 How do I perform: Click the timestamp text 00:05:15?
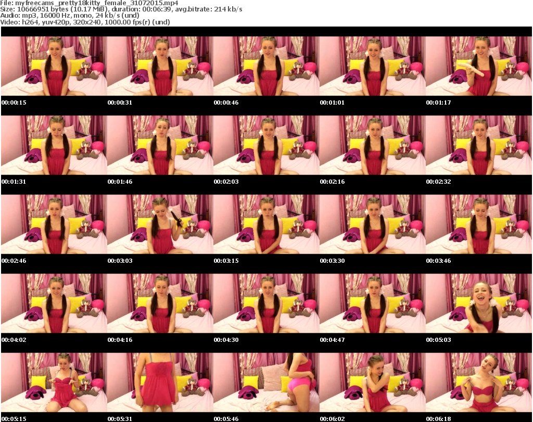pyautogui.click(x=14, y=419)
